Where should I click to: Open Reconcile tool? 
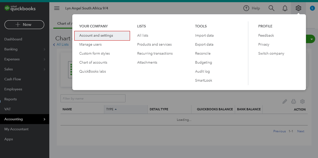pyautogui.click(x=203, y=53)
